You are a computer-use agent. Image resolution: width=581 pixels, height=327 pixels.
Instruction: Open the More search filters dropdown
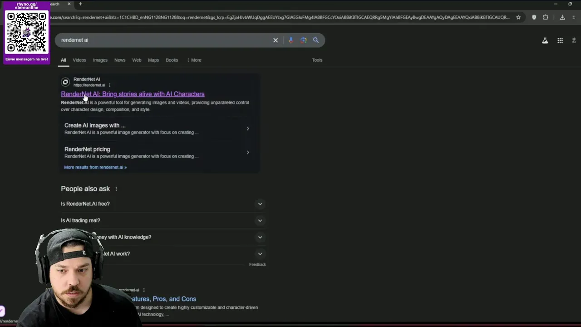[194, 60]
